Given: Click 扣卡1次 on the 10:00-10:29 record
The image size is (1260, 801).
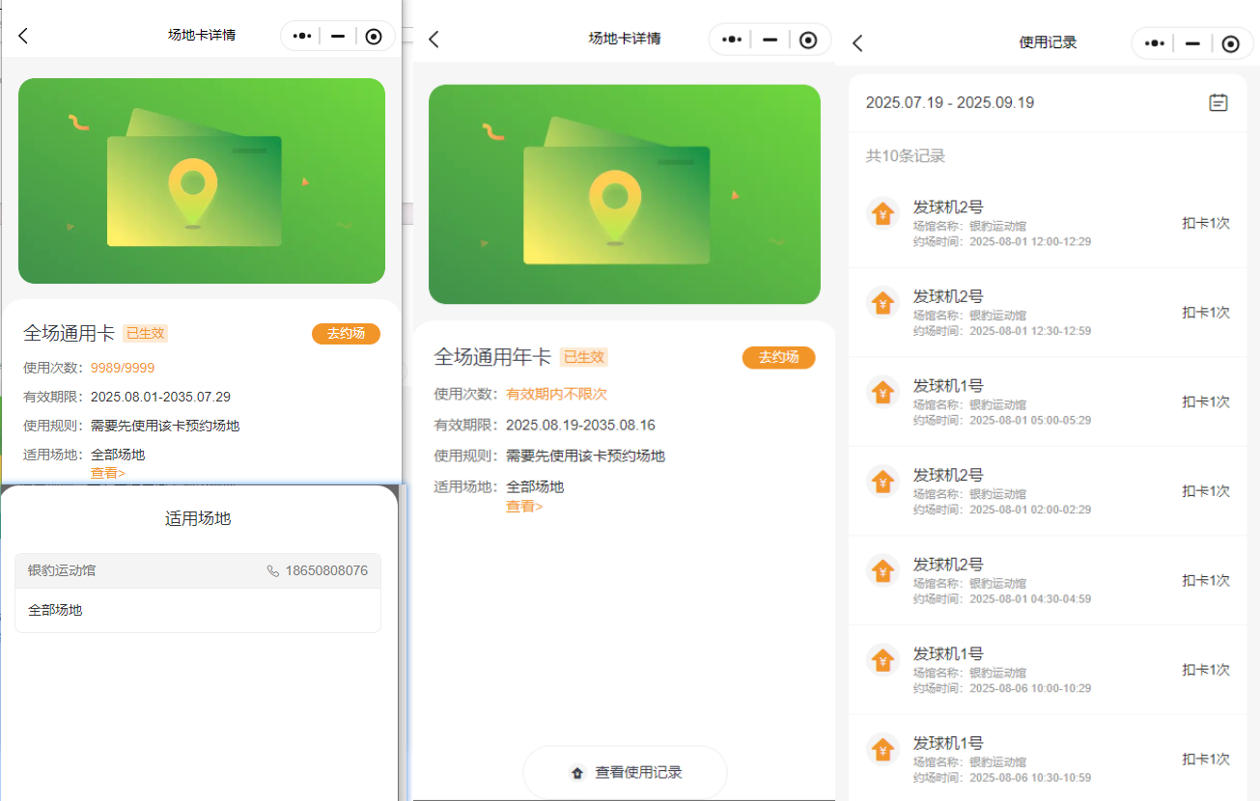Looking at the screenshot, I should (1206, 670).
